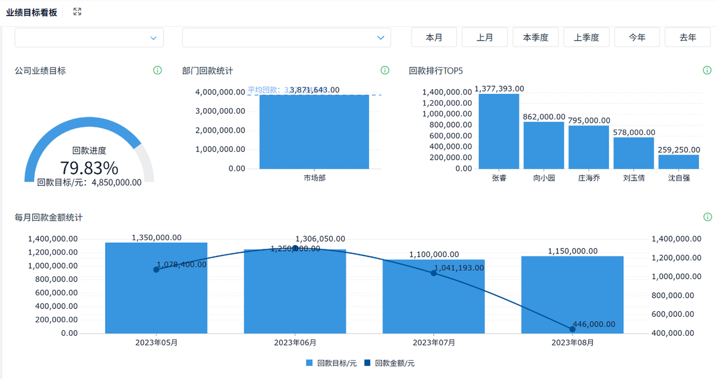Click the 1,041,193.00 line data point
This screenshot has width=717, height=379.
[x=434, y=273]
